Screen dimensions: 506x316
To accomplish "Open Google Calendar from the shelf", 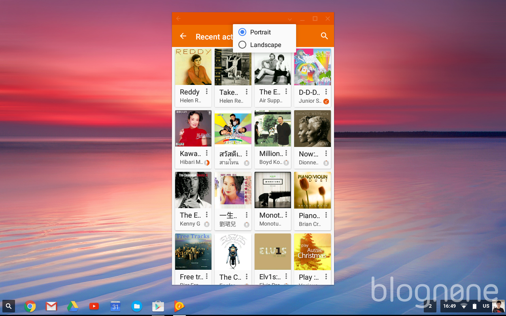I will click(x=115, y=306).
